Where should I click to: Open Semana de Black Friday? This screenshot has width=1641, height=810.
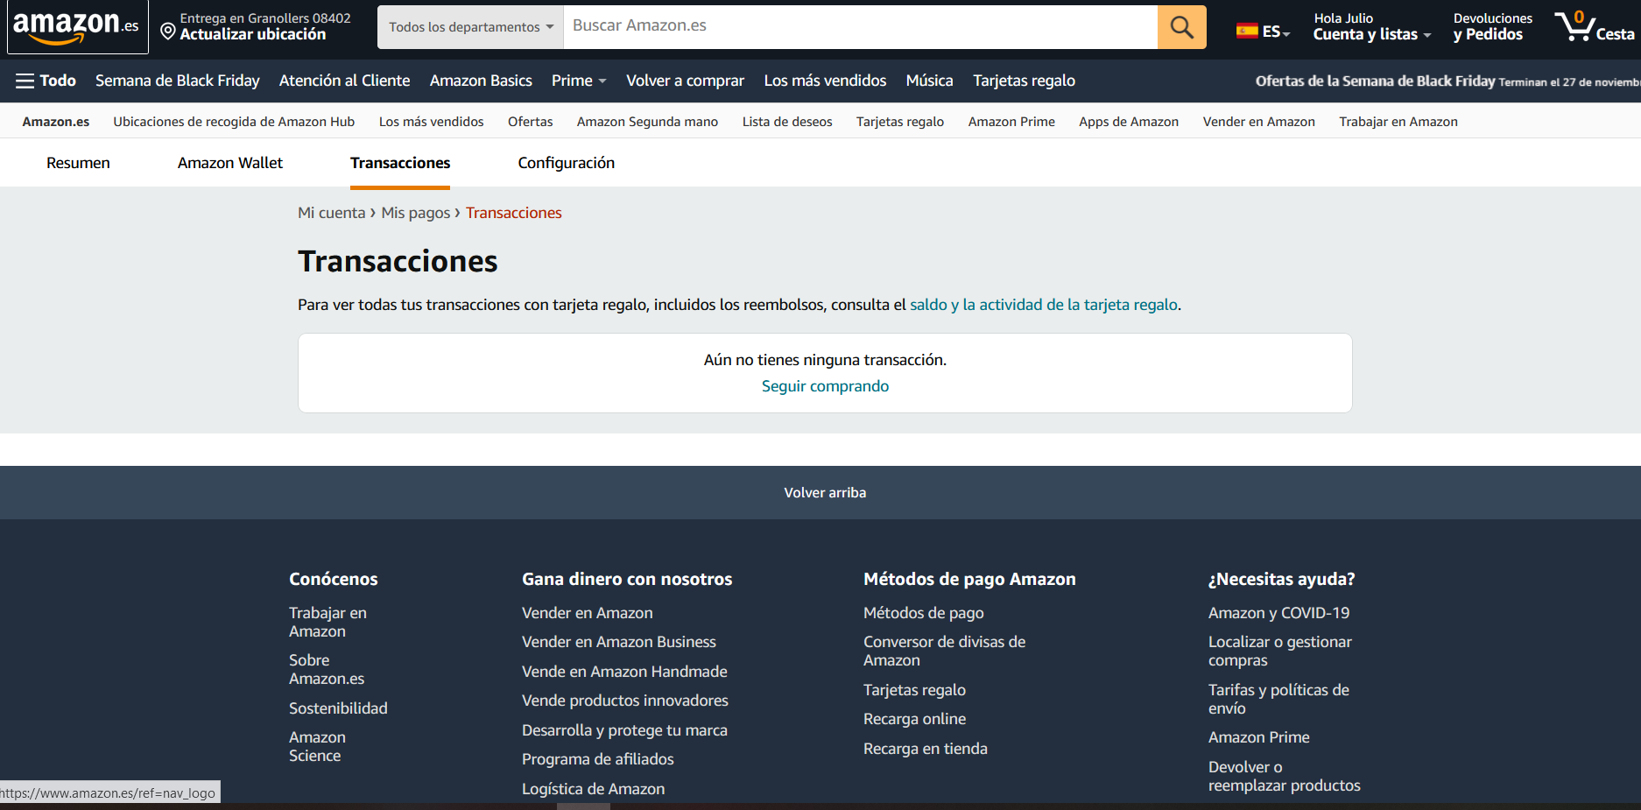[x=178, y=81]
